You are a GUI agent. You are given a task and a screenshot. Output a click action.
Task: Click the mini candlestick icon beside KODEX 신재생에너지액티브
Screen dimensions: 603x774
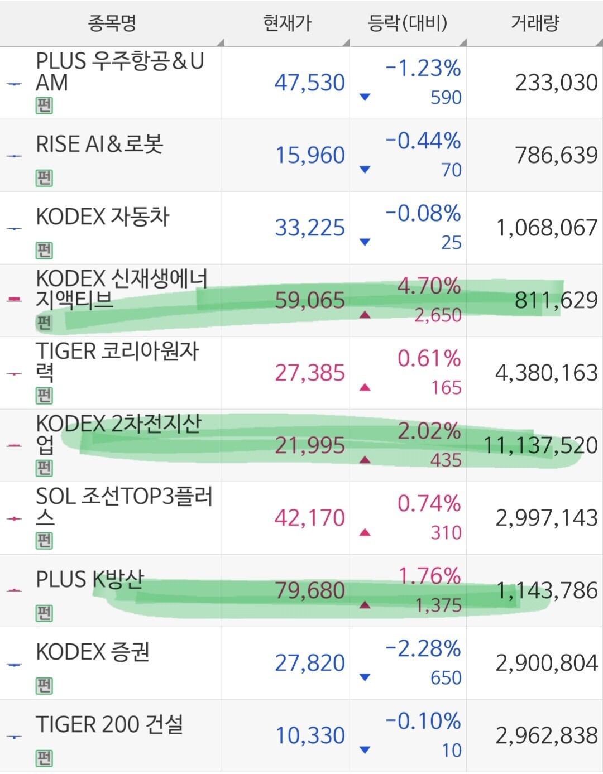pyautogui.click(x=15, y=300)
